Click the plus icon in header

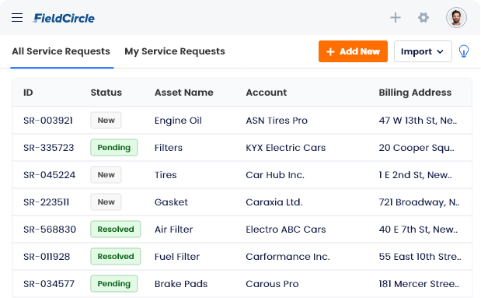(x=396, y=18)
